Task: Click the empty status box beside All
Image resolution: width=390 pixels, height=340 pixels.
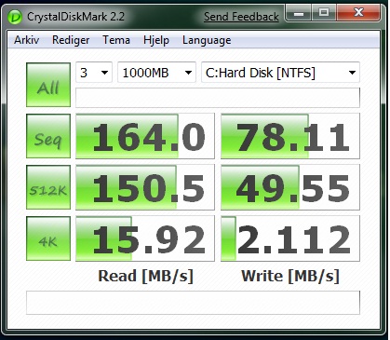Action: click(x=218, y=98)
